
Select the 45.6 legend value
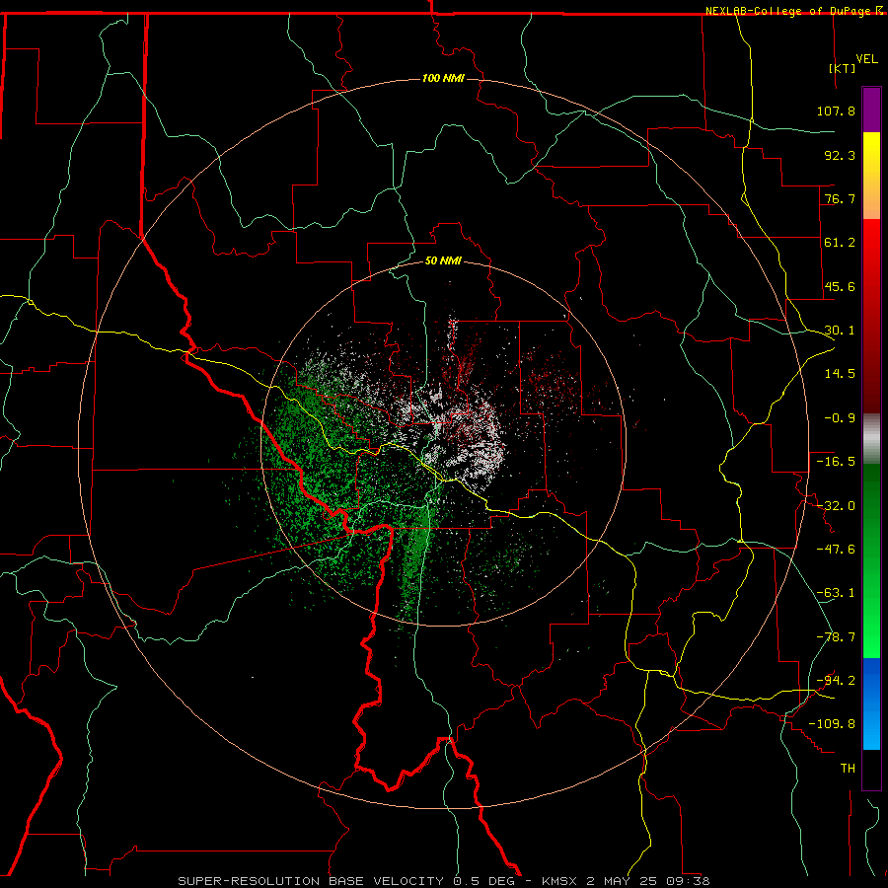(x=840, y=286)
